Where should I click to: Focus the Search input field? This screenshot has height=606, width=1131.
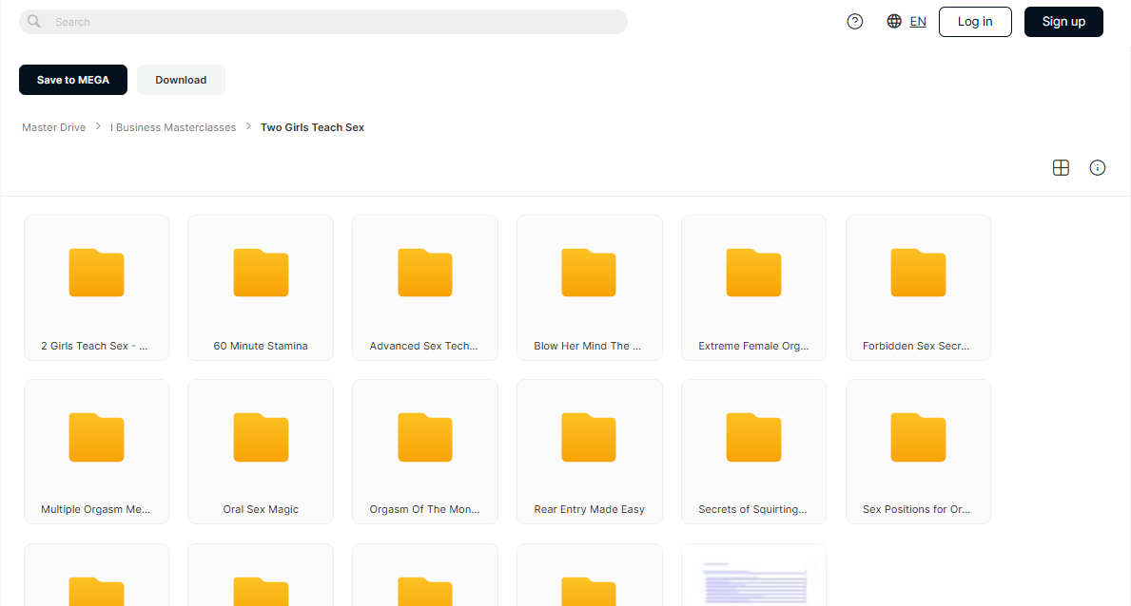pyautogui.click(x=323, y=22)
